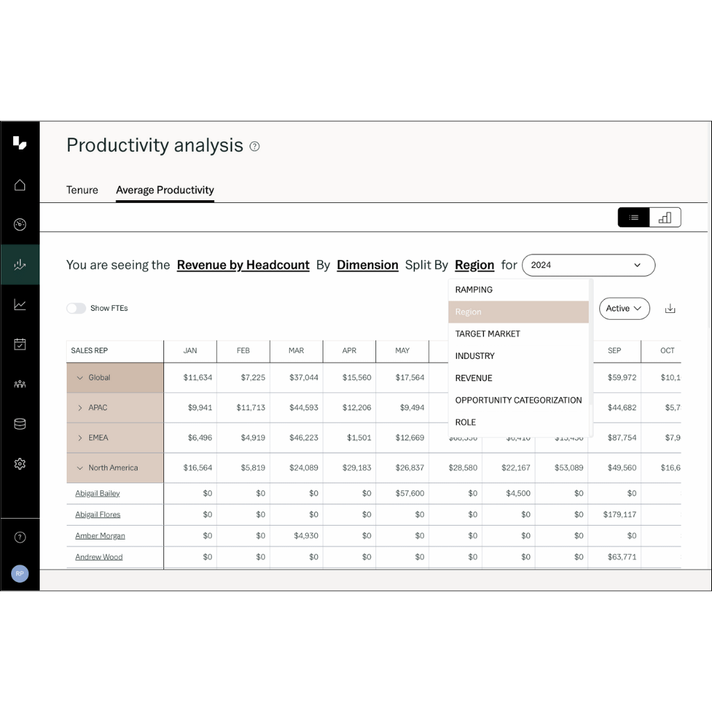This screenshot has height=712, width=712.
Task: Open the Active filter dropdown
Action: point(624,308)
